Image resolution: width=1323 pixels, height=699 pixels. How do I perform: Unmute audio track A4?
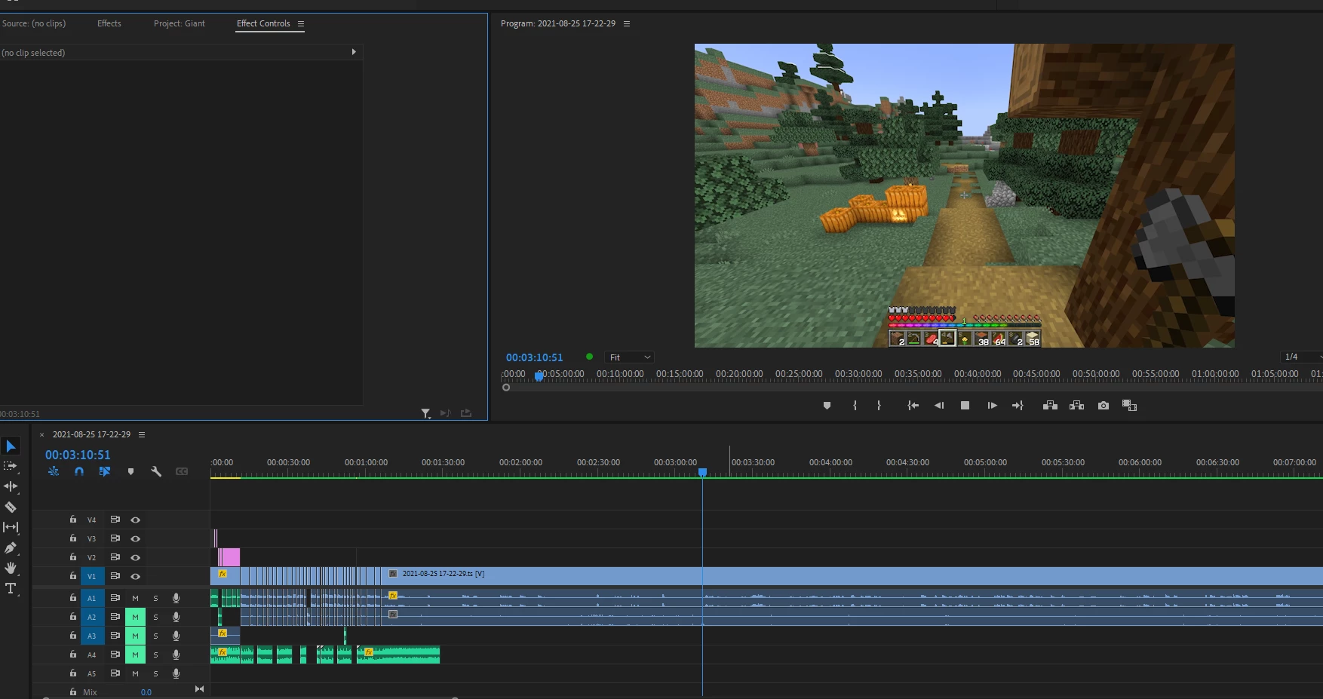[x=136, y=655]
